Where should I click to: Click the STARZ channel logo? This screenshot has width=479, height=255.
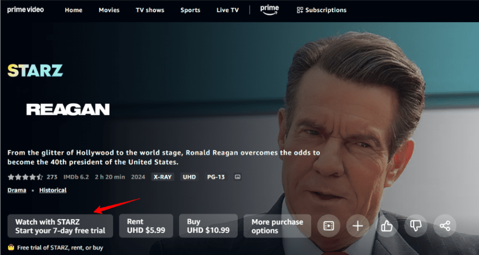point(35,70)
